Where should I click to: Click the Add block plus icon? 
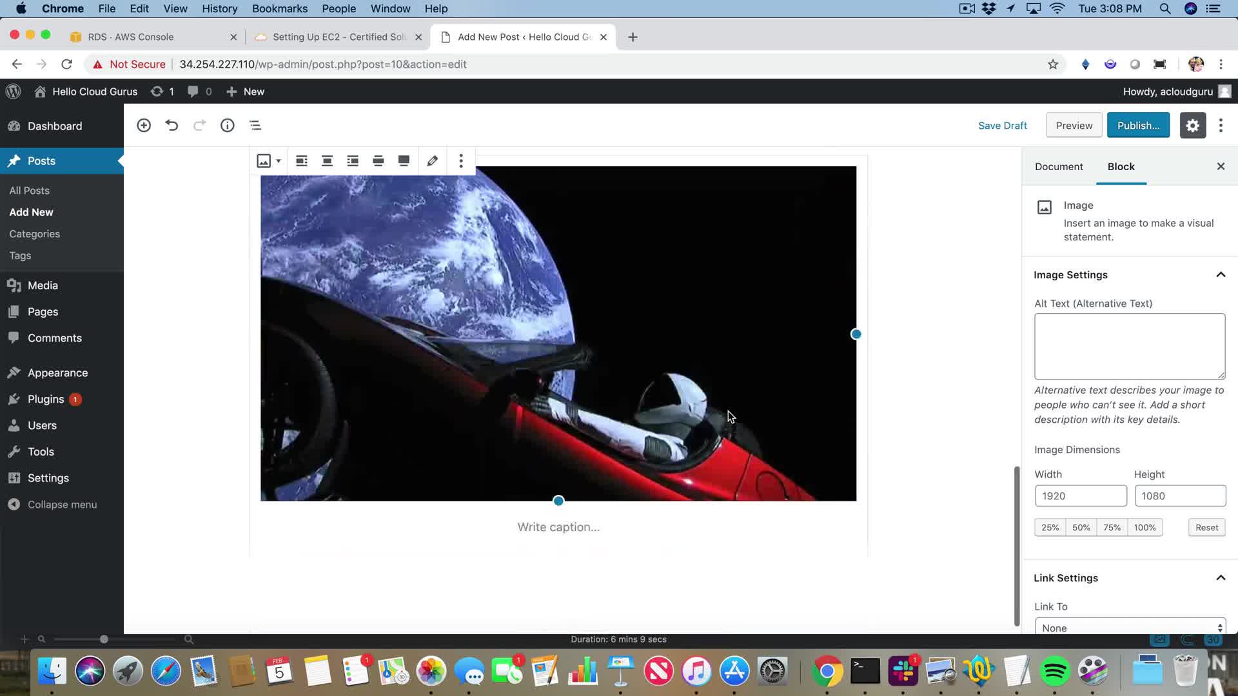click(144, 125)
